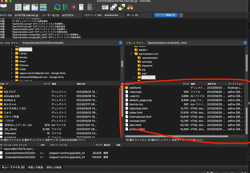The width and height of the screenshot is (250, 173).
Task: Reconnect to the last used server
Action: click(x=90, y=7)
